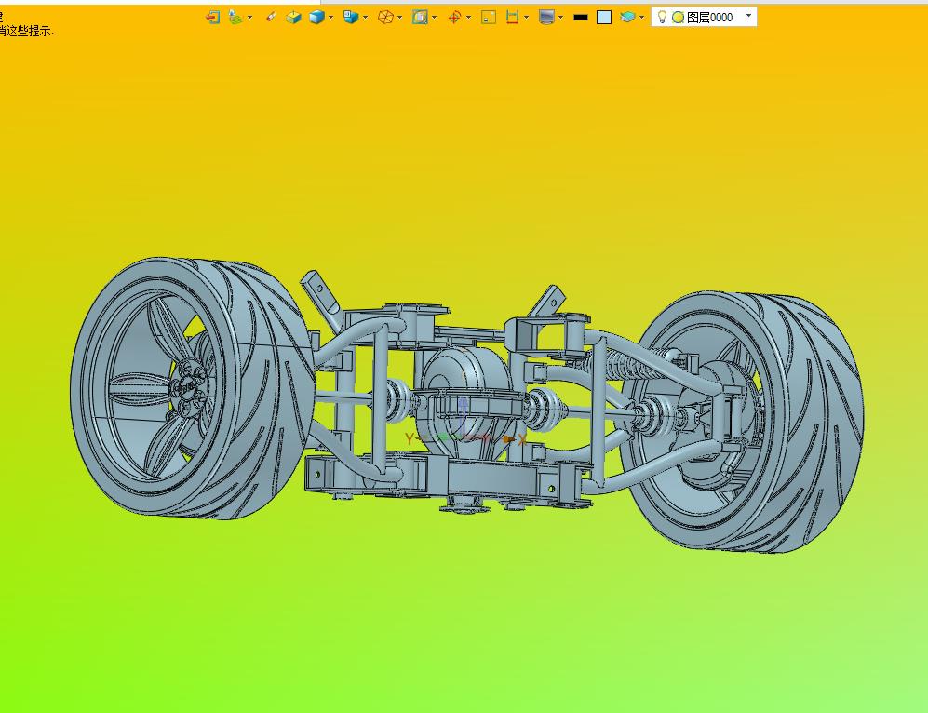This screenshot has width=928, height=713.
Task: Expand the arrow beside the crosshair target
Action: [x=468, y=18]
